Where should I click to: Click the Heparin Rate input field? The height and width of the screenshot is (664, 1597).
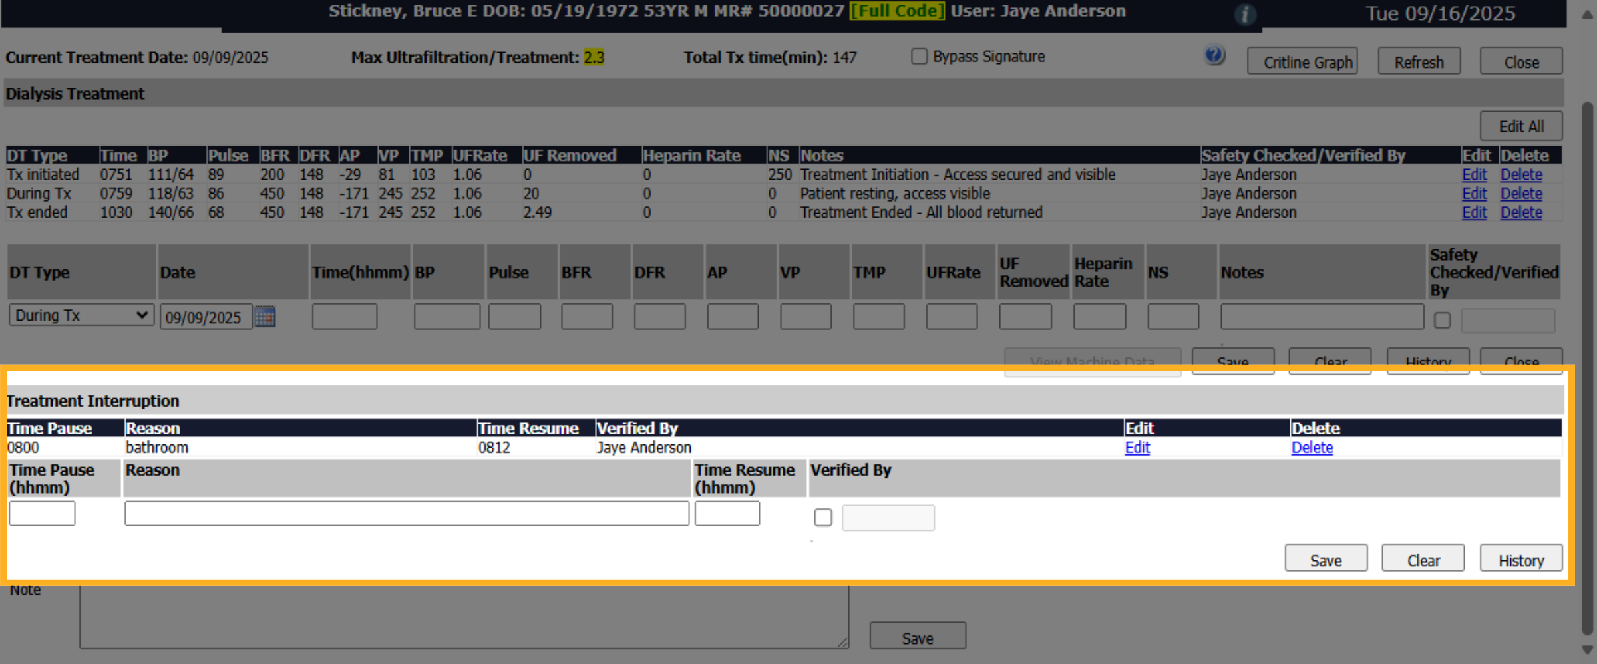click(x=1100, y=317)
